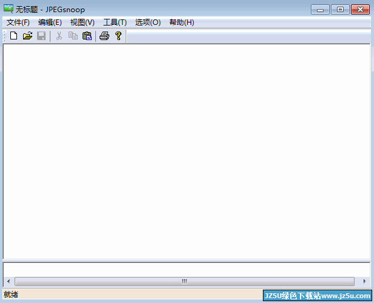Image resolution: width=374 pixels, height=303 pixels.
Task: Click the scrollbar left arrow
Action: point(8,281)
